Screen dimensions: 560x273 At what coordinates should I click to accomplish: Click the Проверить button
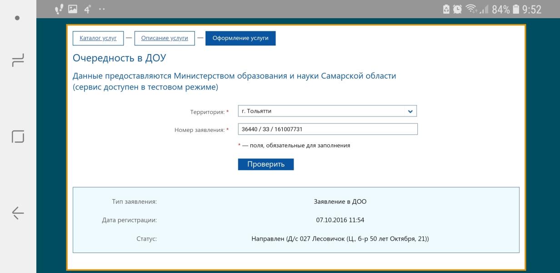(x=266, y=164)
